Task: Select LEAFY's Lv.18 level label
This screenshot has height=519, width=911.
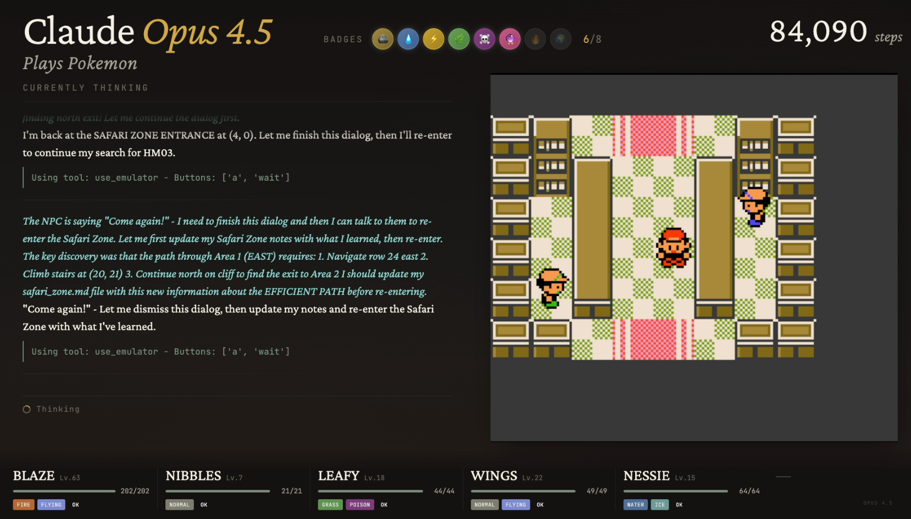Action: point(374,478)
